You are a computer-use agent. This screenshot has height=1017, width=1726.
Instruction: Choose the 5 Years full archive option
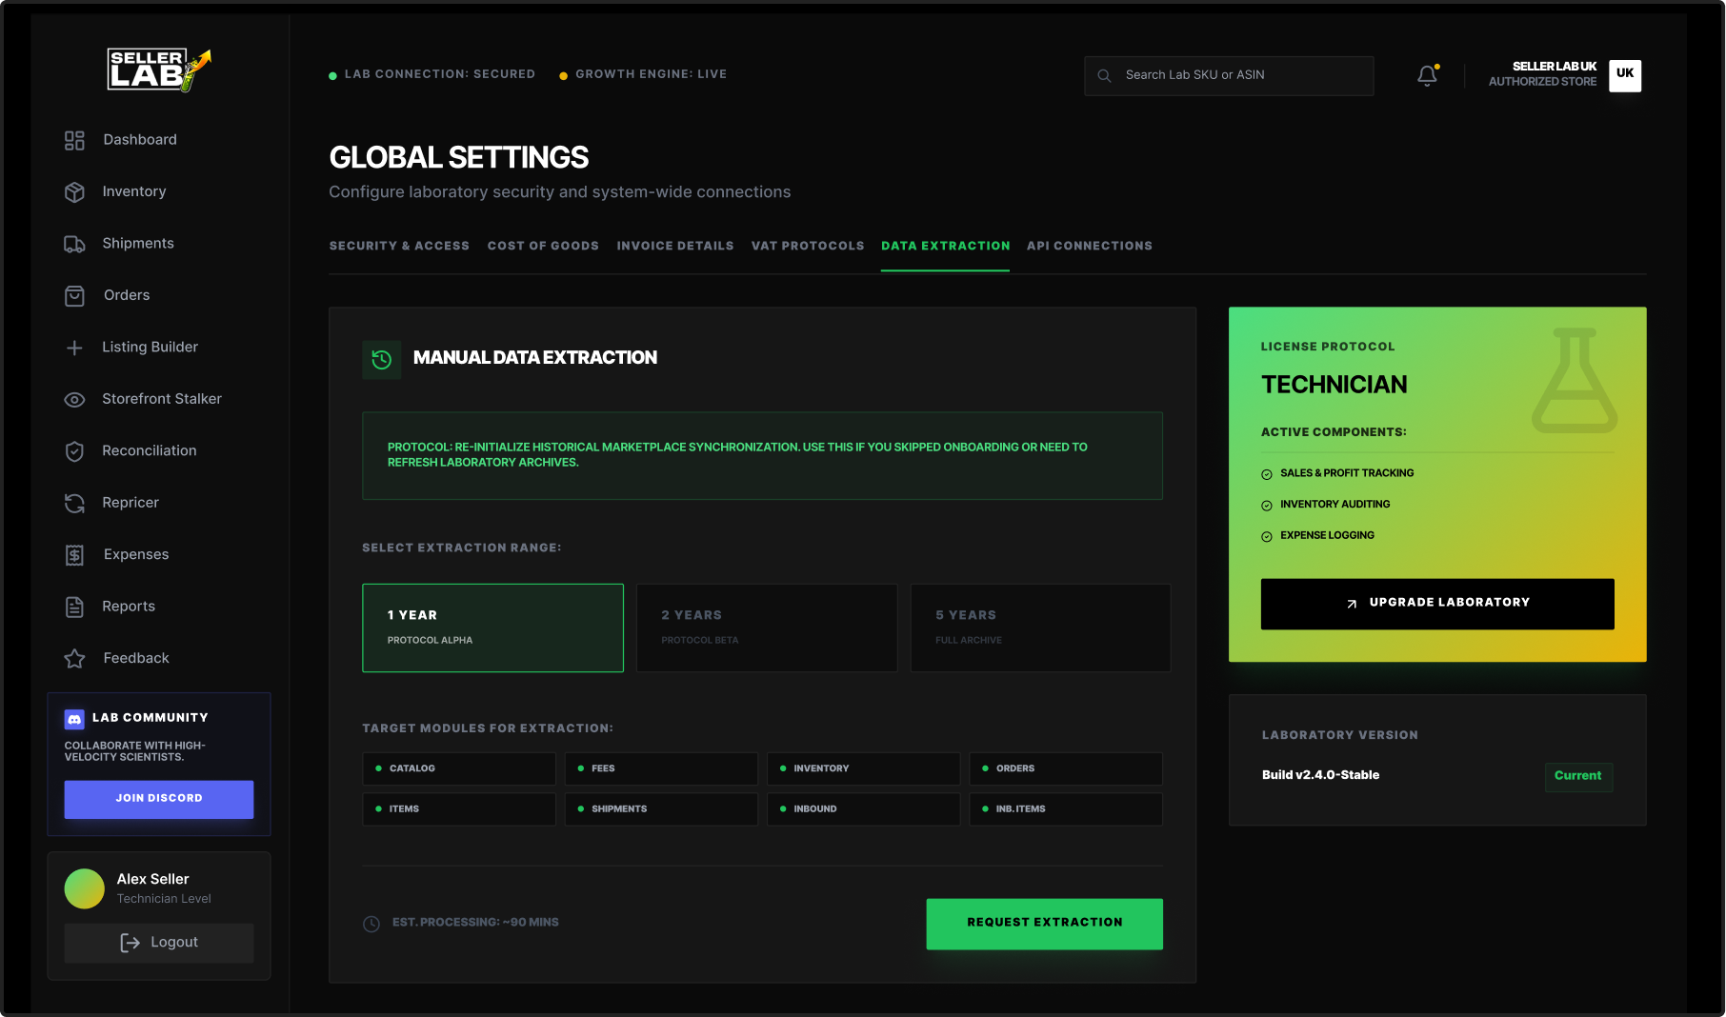[1040, 628]
